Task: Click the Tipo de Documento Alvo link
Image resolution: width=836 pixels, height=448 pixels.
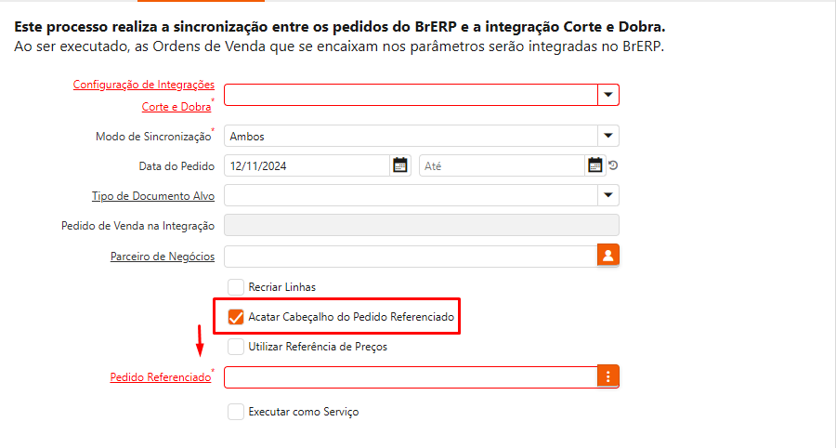Action: (x=153, y=196)
